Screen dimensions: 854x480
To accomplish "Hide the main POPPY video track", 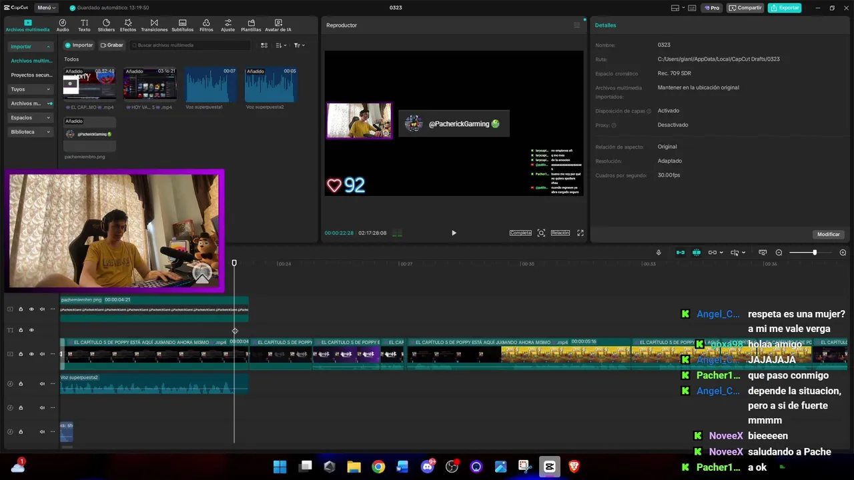I will [x=31, y=354].
